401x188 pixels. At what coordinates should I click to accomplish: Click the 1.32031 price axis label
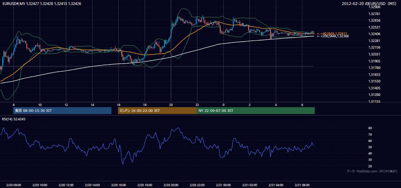[374, 54]
